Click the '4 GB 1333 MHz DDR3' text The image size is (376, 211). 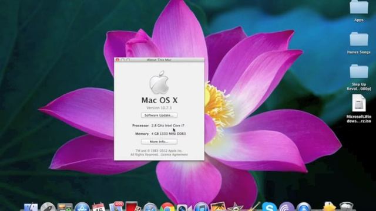tap(169, 134)
